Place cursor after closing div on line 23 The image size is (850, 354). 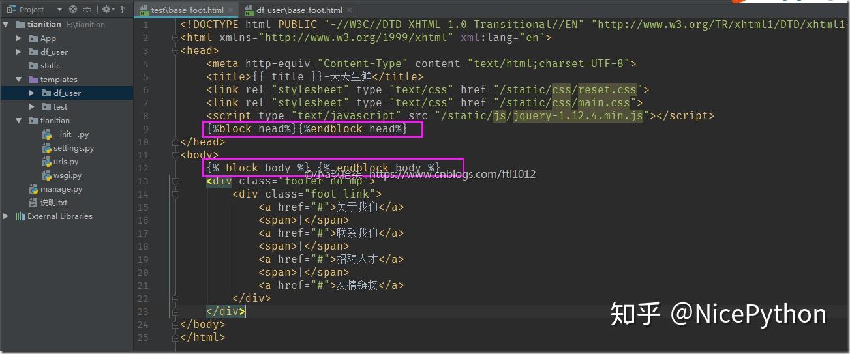[x=246, y=312]
